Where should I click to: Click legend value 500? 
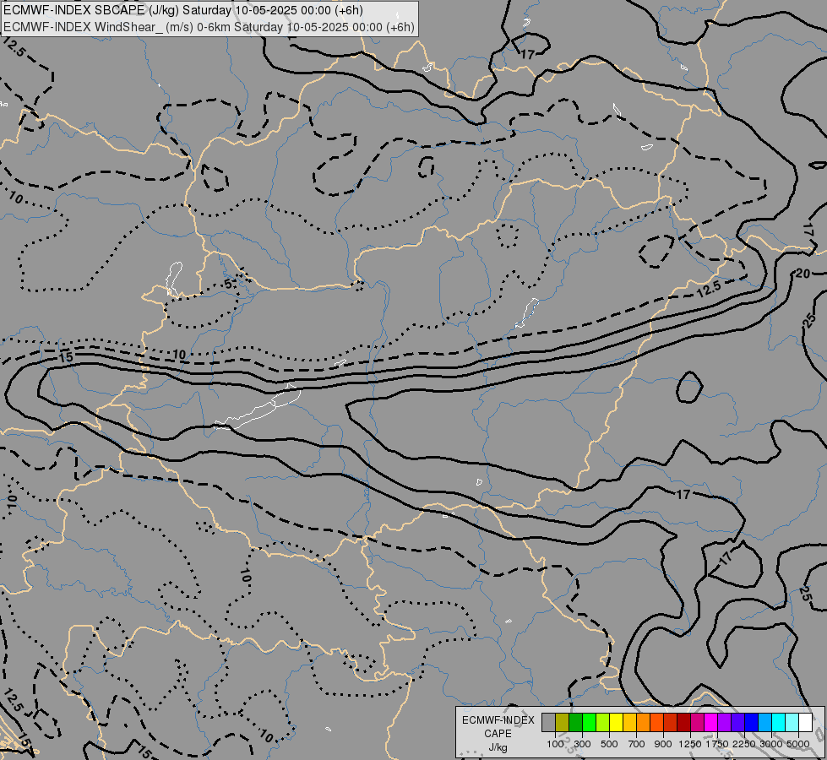pos(609,744)
